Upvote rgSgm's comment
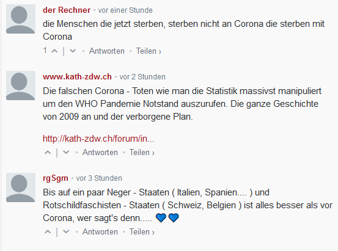This screenshot has height=251, width=338. click(48, 232)
